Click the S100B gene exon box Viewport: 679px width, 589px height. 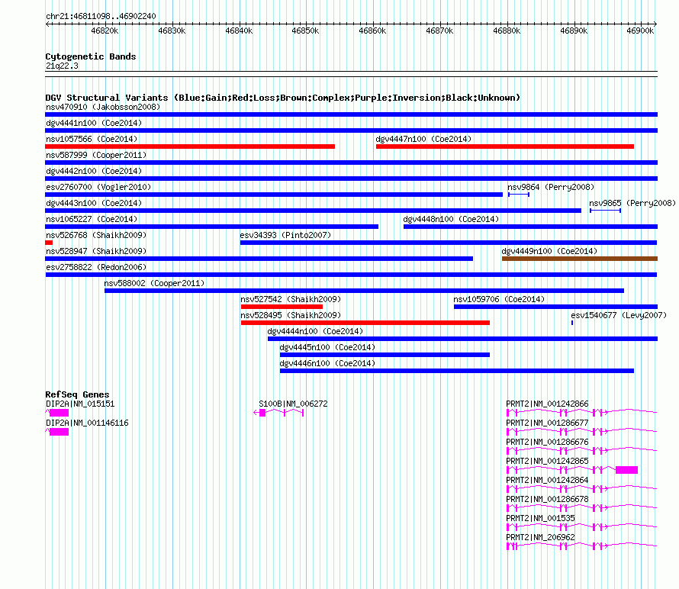[x=262, y=413]
